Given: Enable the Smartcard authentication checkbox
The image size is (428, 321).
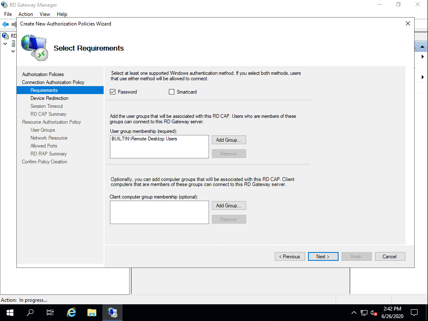Looking at the screenshot, I should [171, 92].
